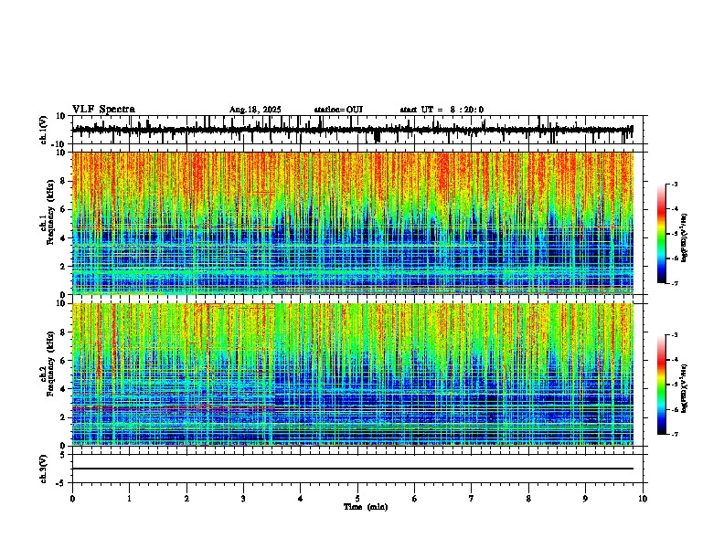The width and height of the screenshot is (724, 559).
Task: Select the 'start UT = 8 : 20: 0' text
Action: point(442,110)
